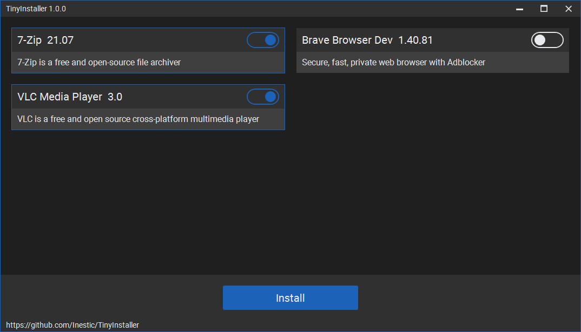This screenshot has height=332, width=581.
Task: Click the TinyInstaller 1.0.0 window title
Action: [36, 9]
